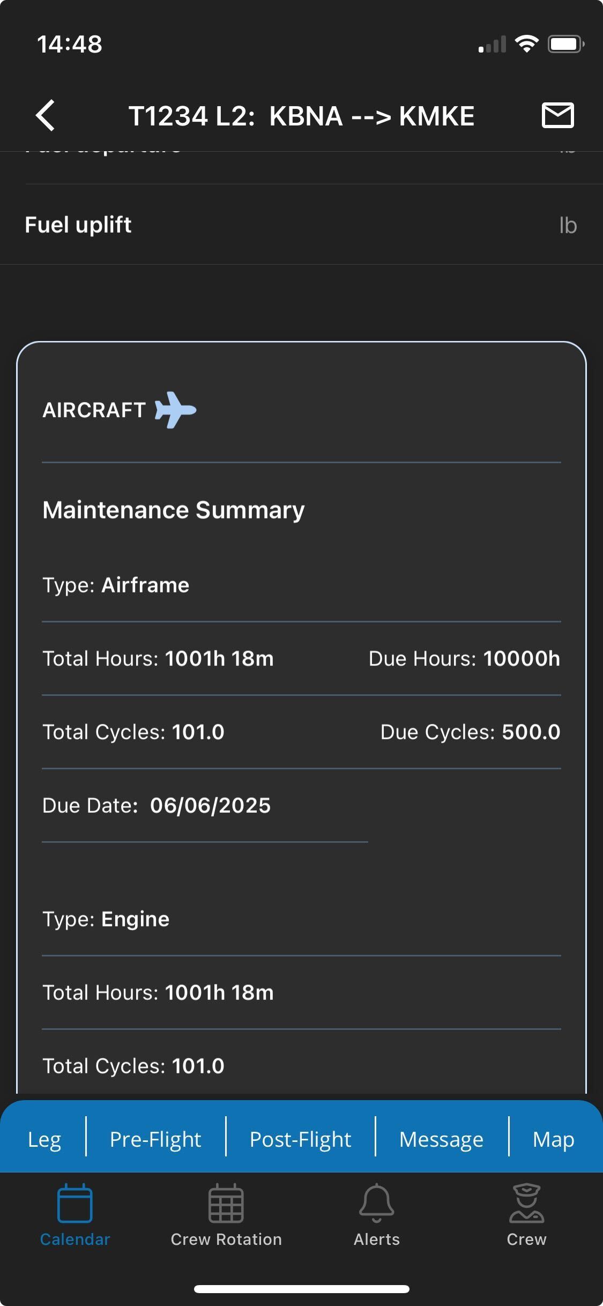603x1306 pixels.
Task: Tap the back chevron arrow
Action: (46, 115)
